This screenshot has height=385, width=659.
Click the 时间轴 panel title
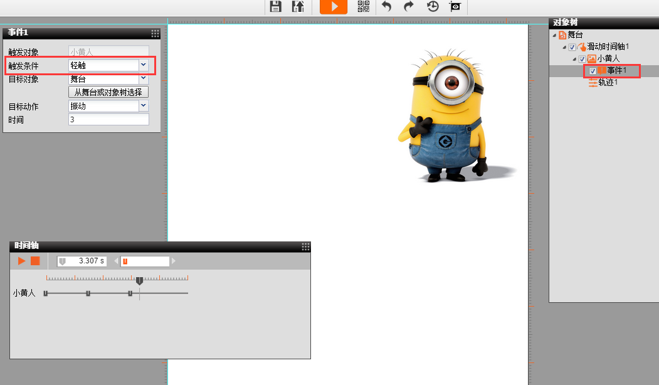(x=26, y=245)
